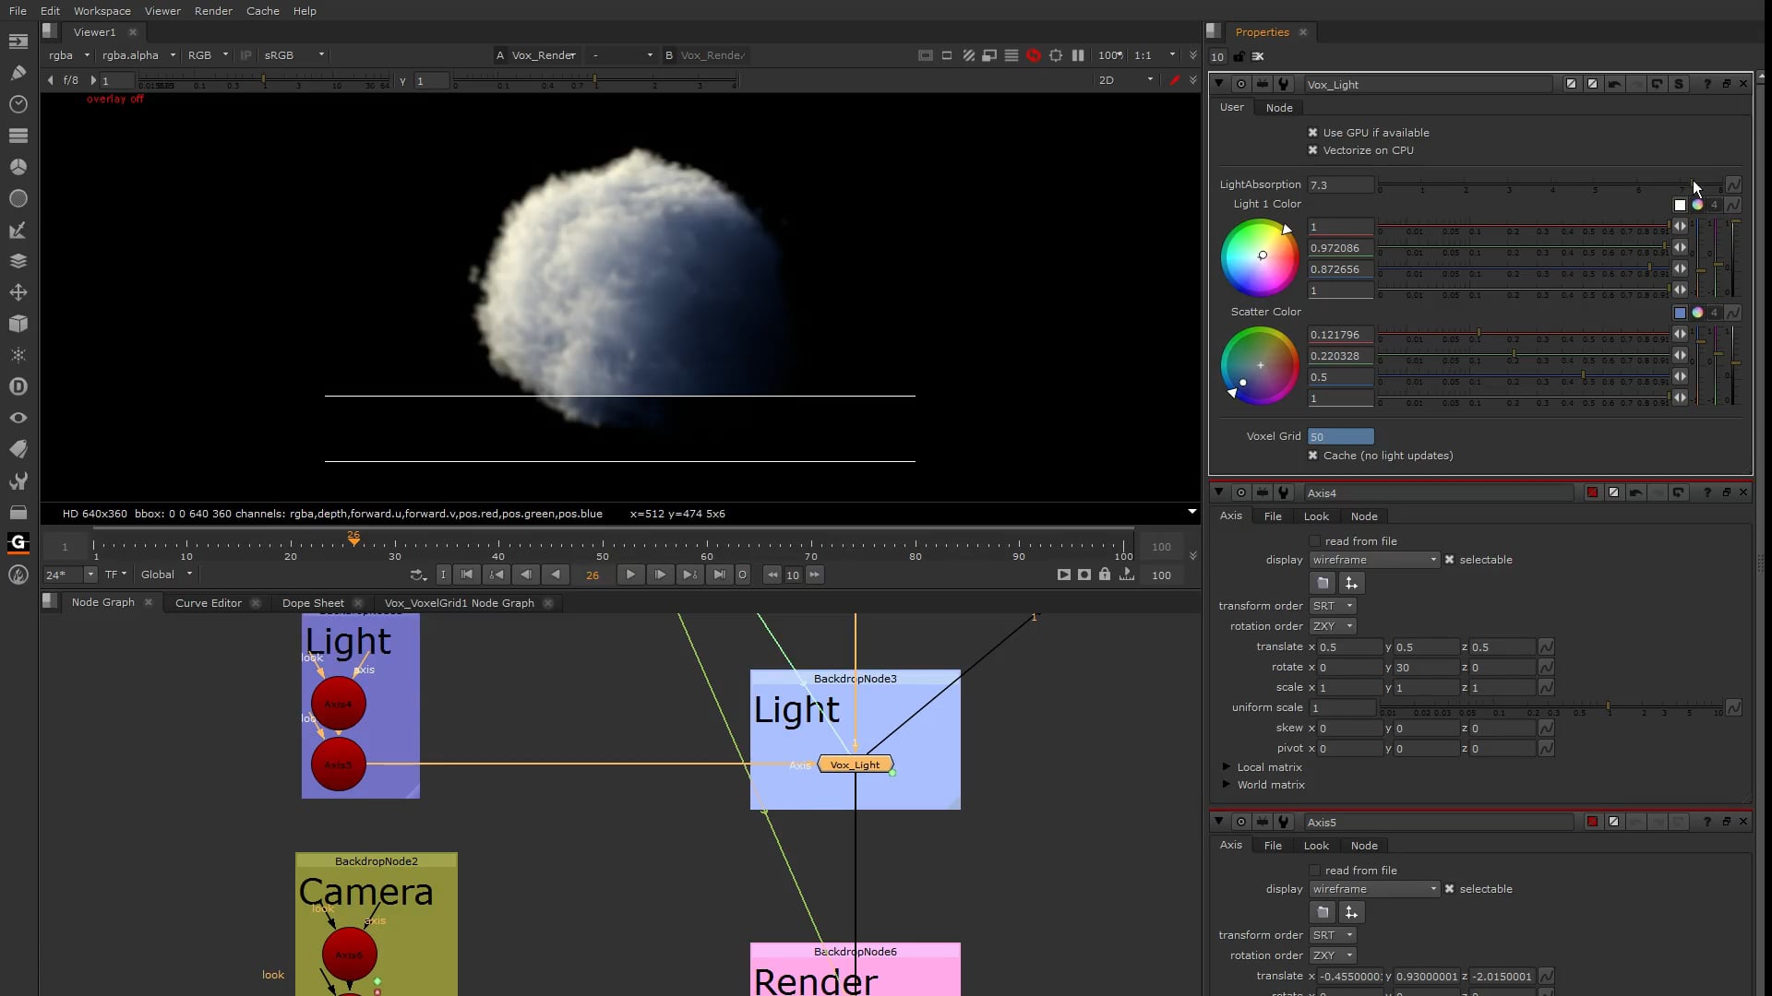Open Light 1 Color picker wheel button
Image resolution: width=1772 pixels, height=996 pixels.
click(x=1696, y=205)
